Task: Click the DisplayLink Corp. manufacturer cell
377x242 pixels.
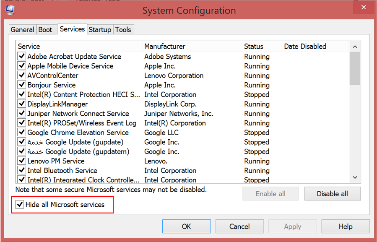Action: (170, 104)
